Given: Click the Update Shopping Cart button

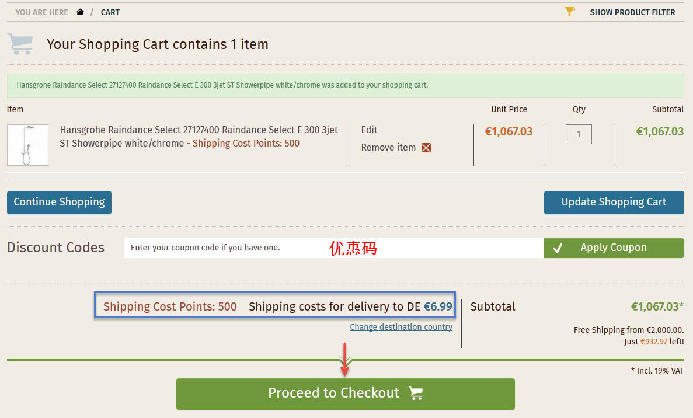Looking at the screenshot, I should (x=614, y=203).
